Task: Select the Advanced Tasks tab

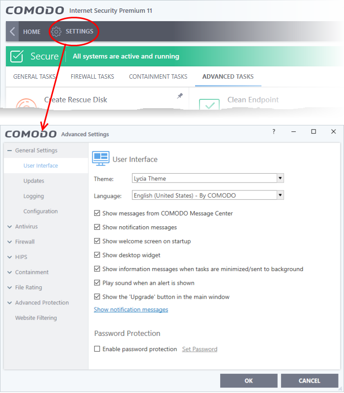Action: tap(228, 76)
